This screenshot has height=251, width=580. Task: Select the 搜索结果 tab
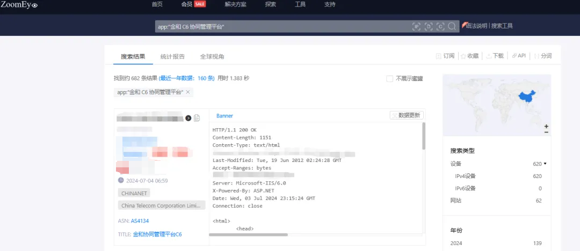click(x=133, y=56)
